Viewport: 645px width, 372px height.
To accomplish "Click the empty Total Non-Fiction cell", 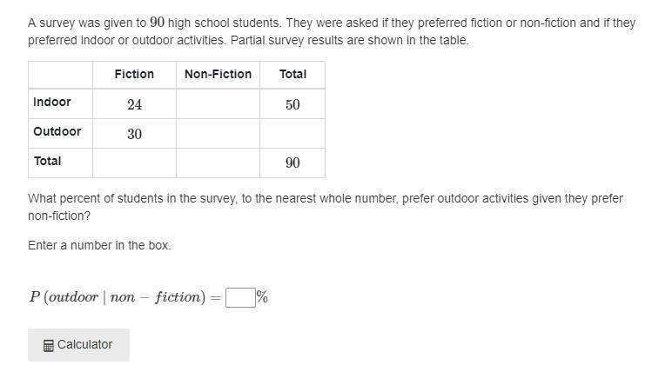I will [218, 163].
